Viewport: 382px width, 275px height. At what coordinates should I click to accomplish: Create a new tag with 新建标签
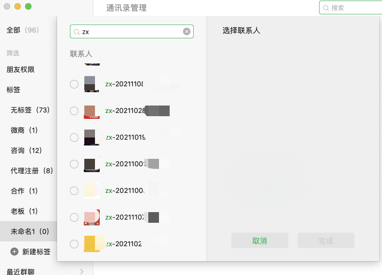36,252
